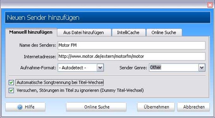The height and width of the screenshot is (118, 215).
Task: Click the Internetadresse URL field
Action: [132, 56]
